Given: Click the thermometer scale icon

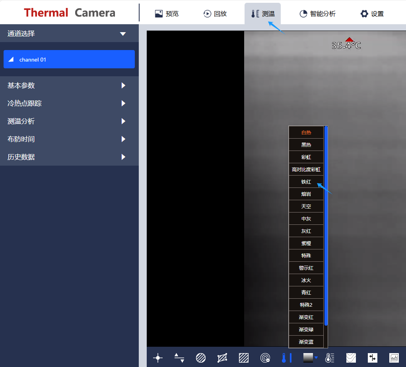Looking at the screenshot, I should click(x=330, y=358).
